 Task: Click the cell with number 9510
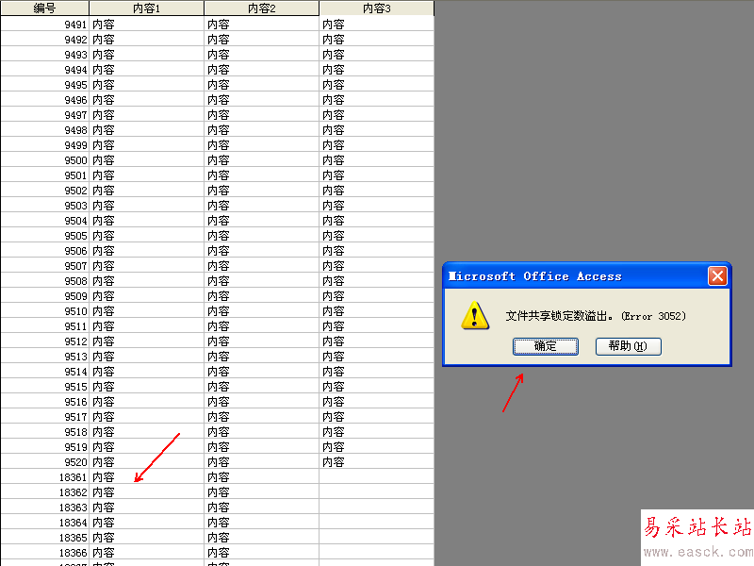44,311
